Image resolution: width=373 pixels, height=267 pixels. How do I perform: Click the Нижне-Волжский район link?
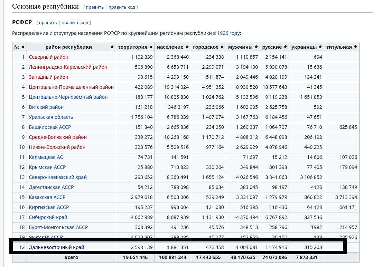pyautogui.click(x=57, y=147)
